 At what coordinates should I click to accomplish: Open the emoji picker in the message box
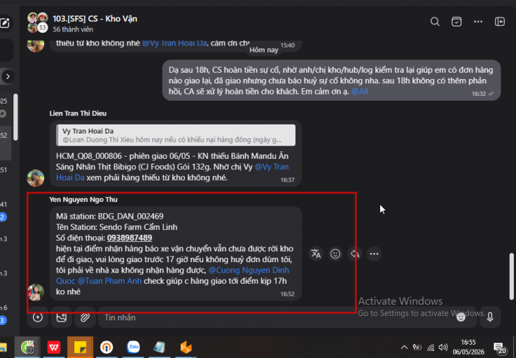[461, 317]
